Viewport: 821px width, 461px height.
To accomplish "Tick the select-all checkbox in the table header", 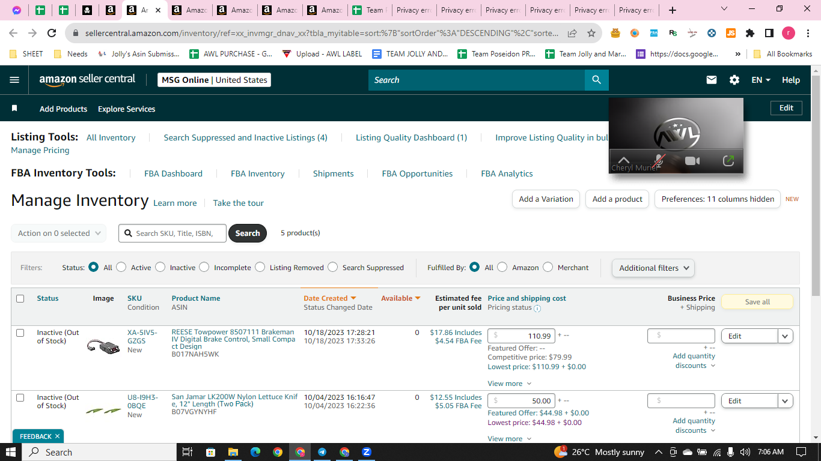I will coord(20,298).
